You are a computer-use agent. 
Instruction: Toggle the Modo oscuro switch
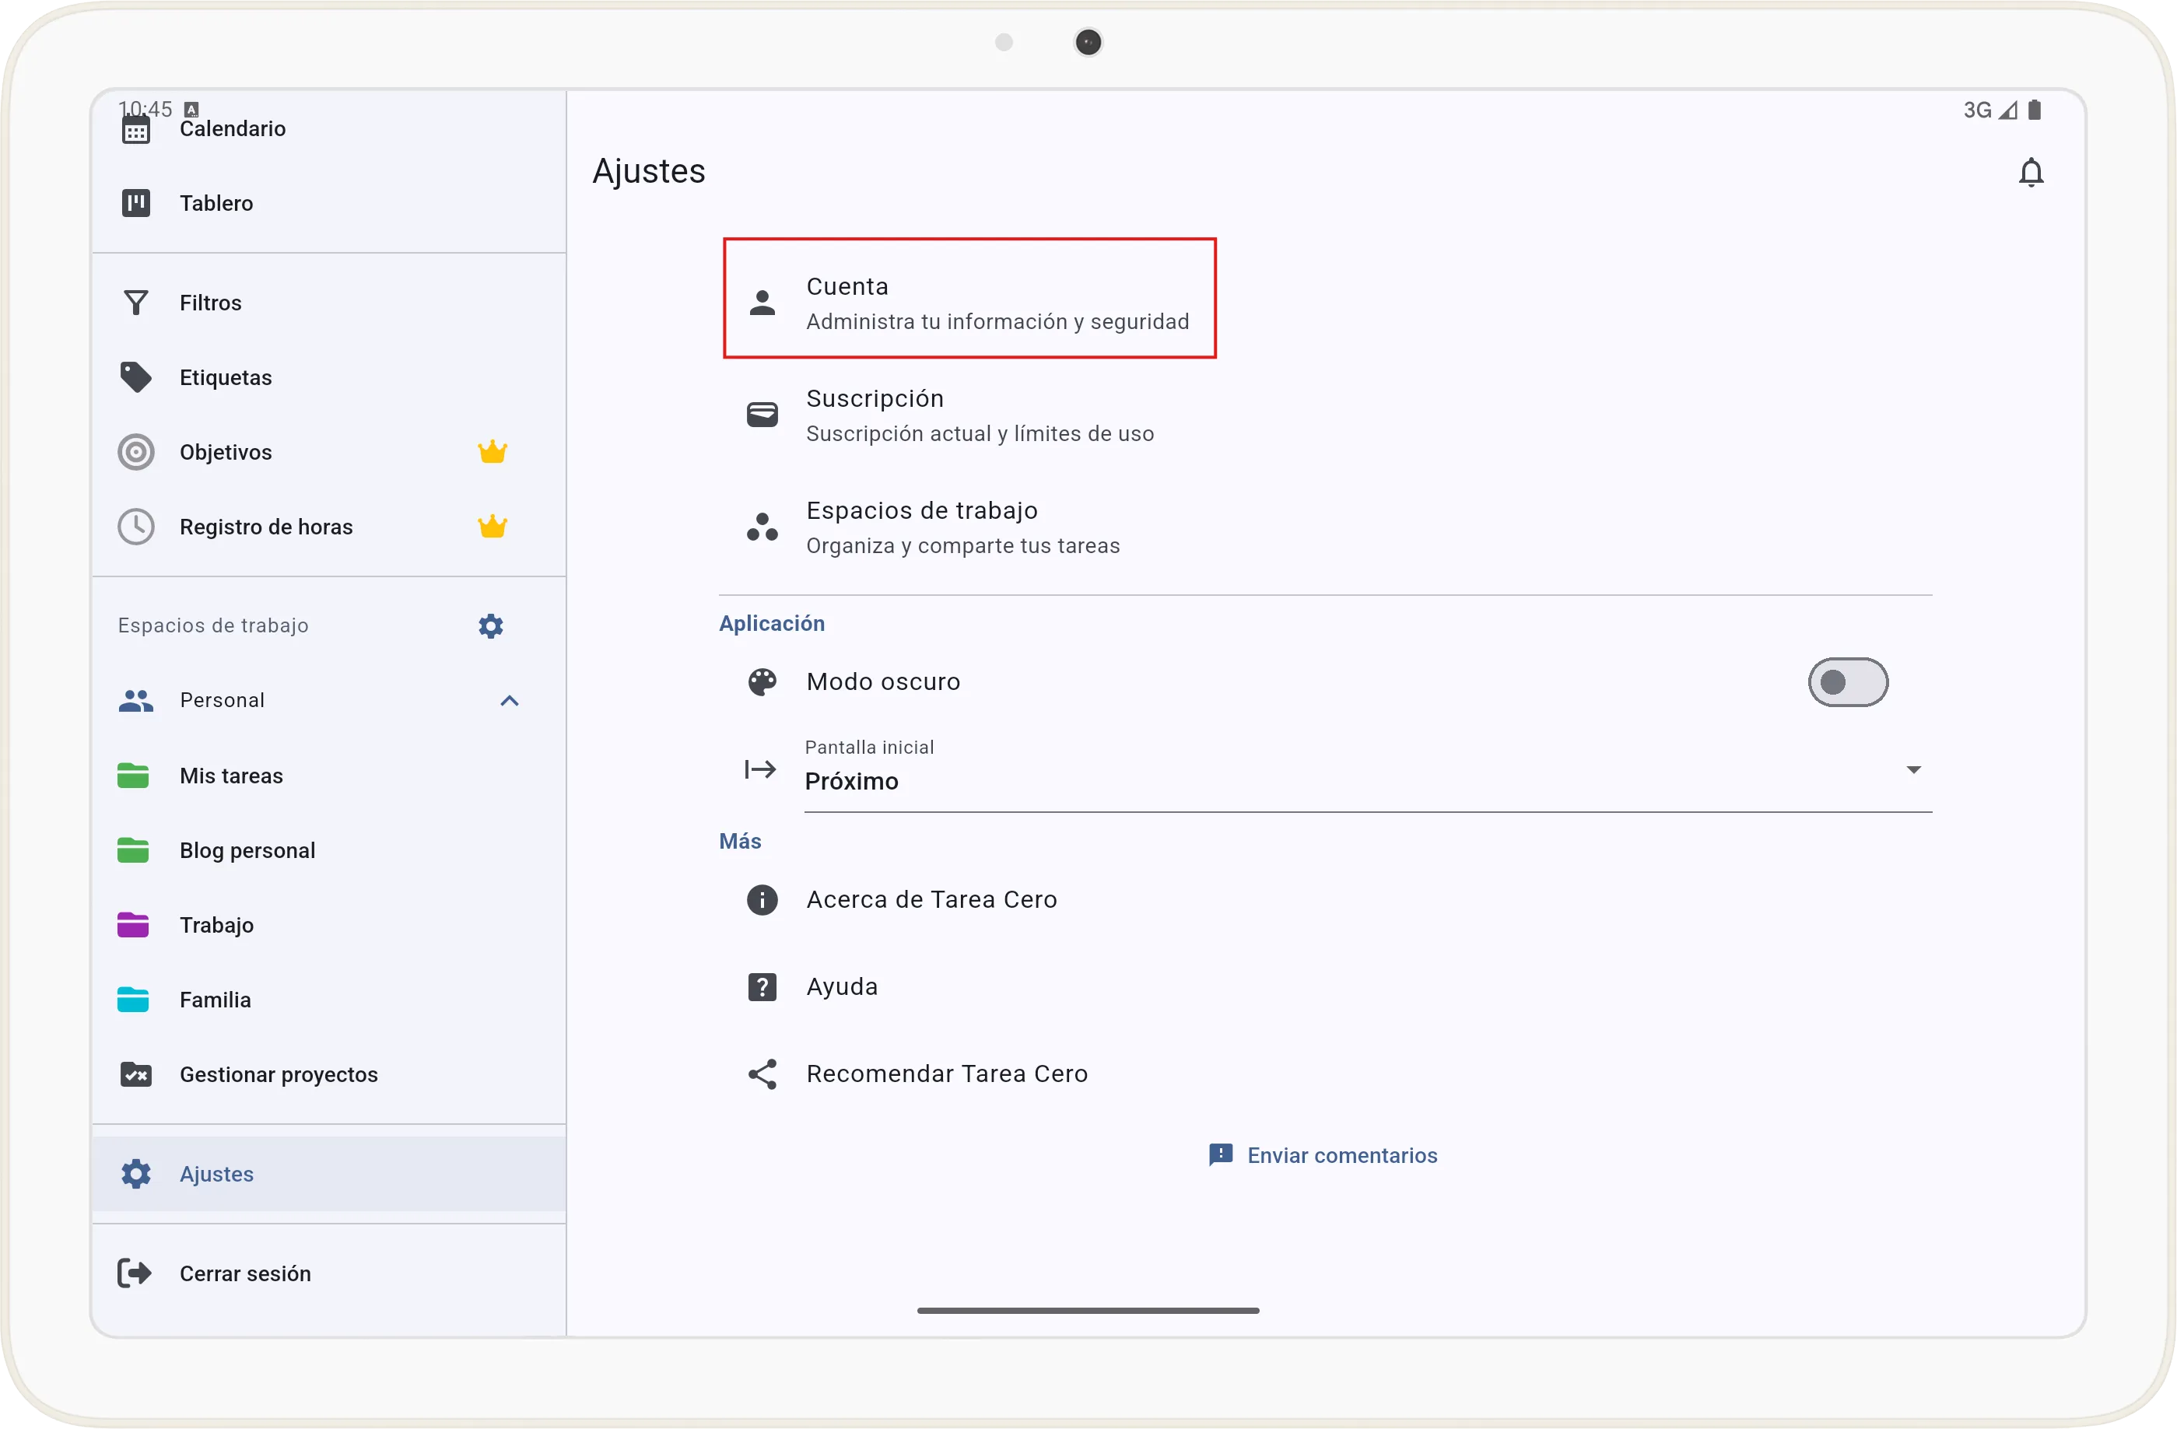coord(1847,682)
